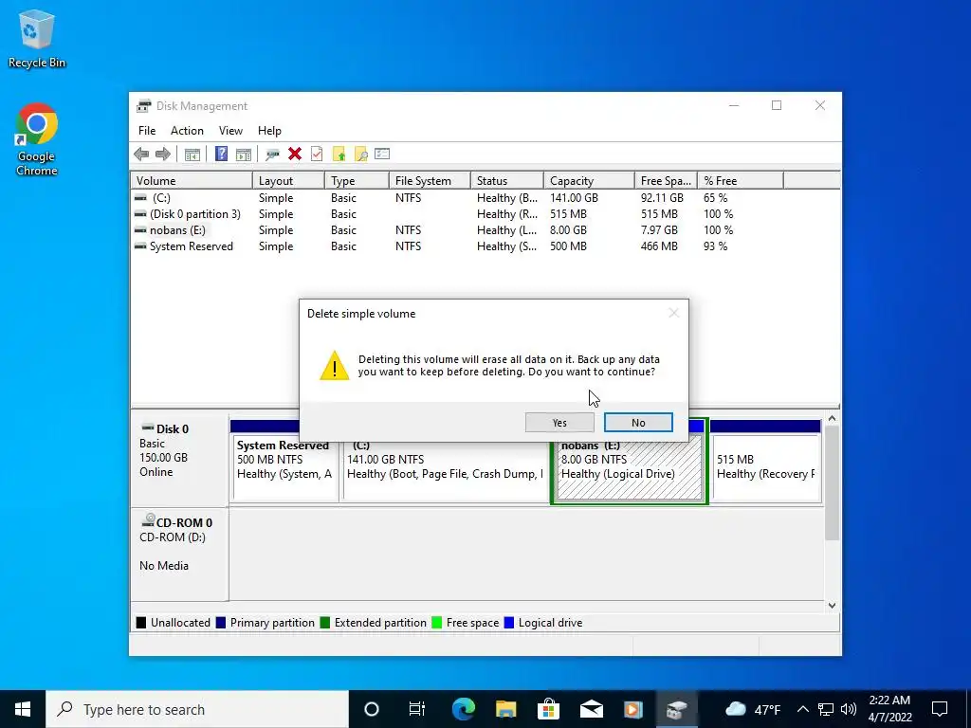The image size is (971, 728).
Task: Sort by the Type column header
Action: click(357, 181)
